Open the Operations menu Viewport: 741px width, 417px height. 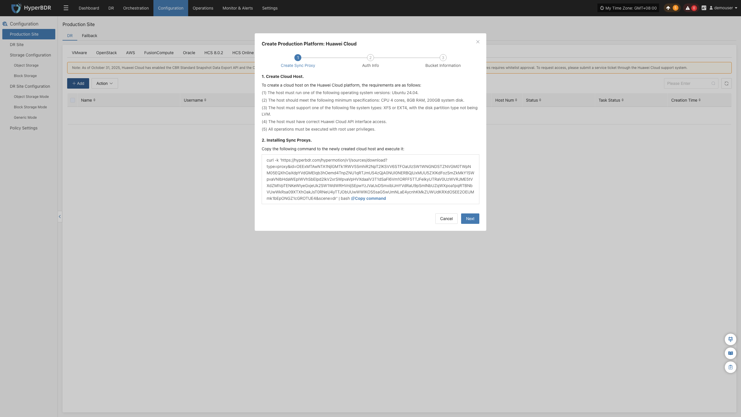(x=203, y=8)
